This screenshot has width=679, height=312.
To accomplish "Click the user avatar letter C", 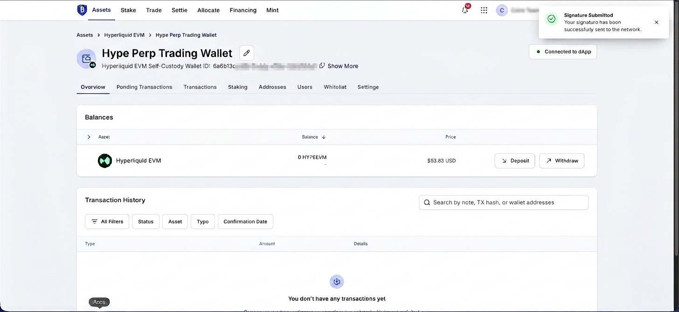I will (502, 10).
